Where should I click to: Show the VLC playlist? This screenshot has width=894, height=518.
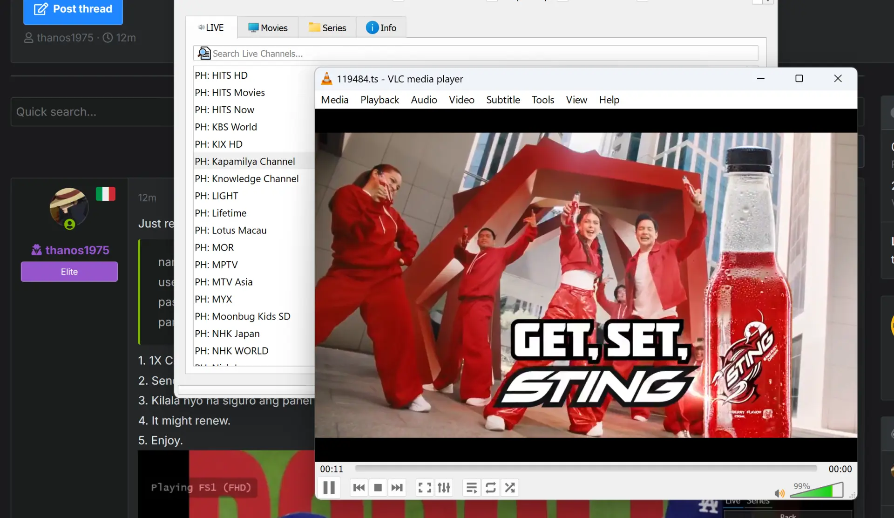click(472, 488)
